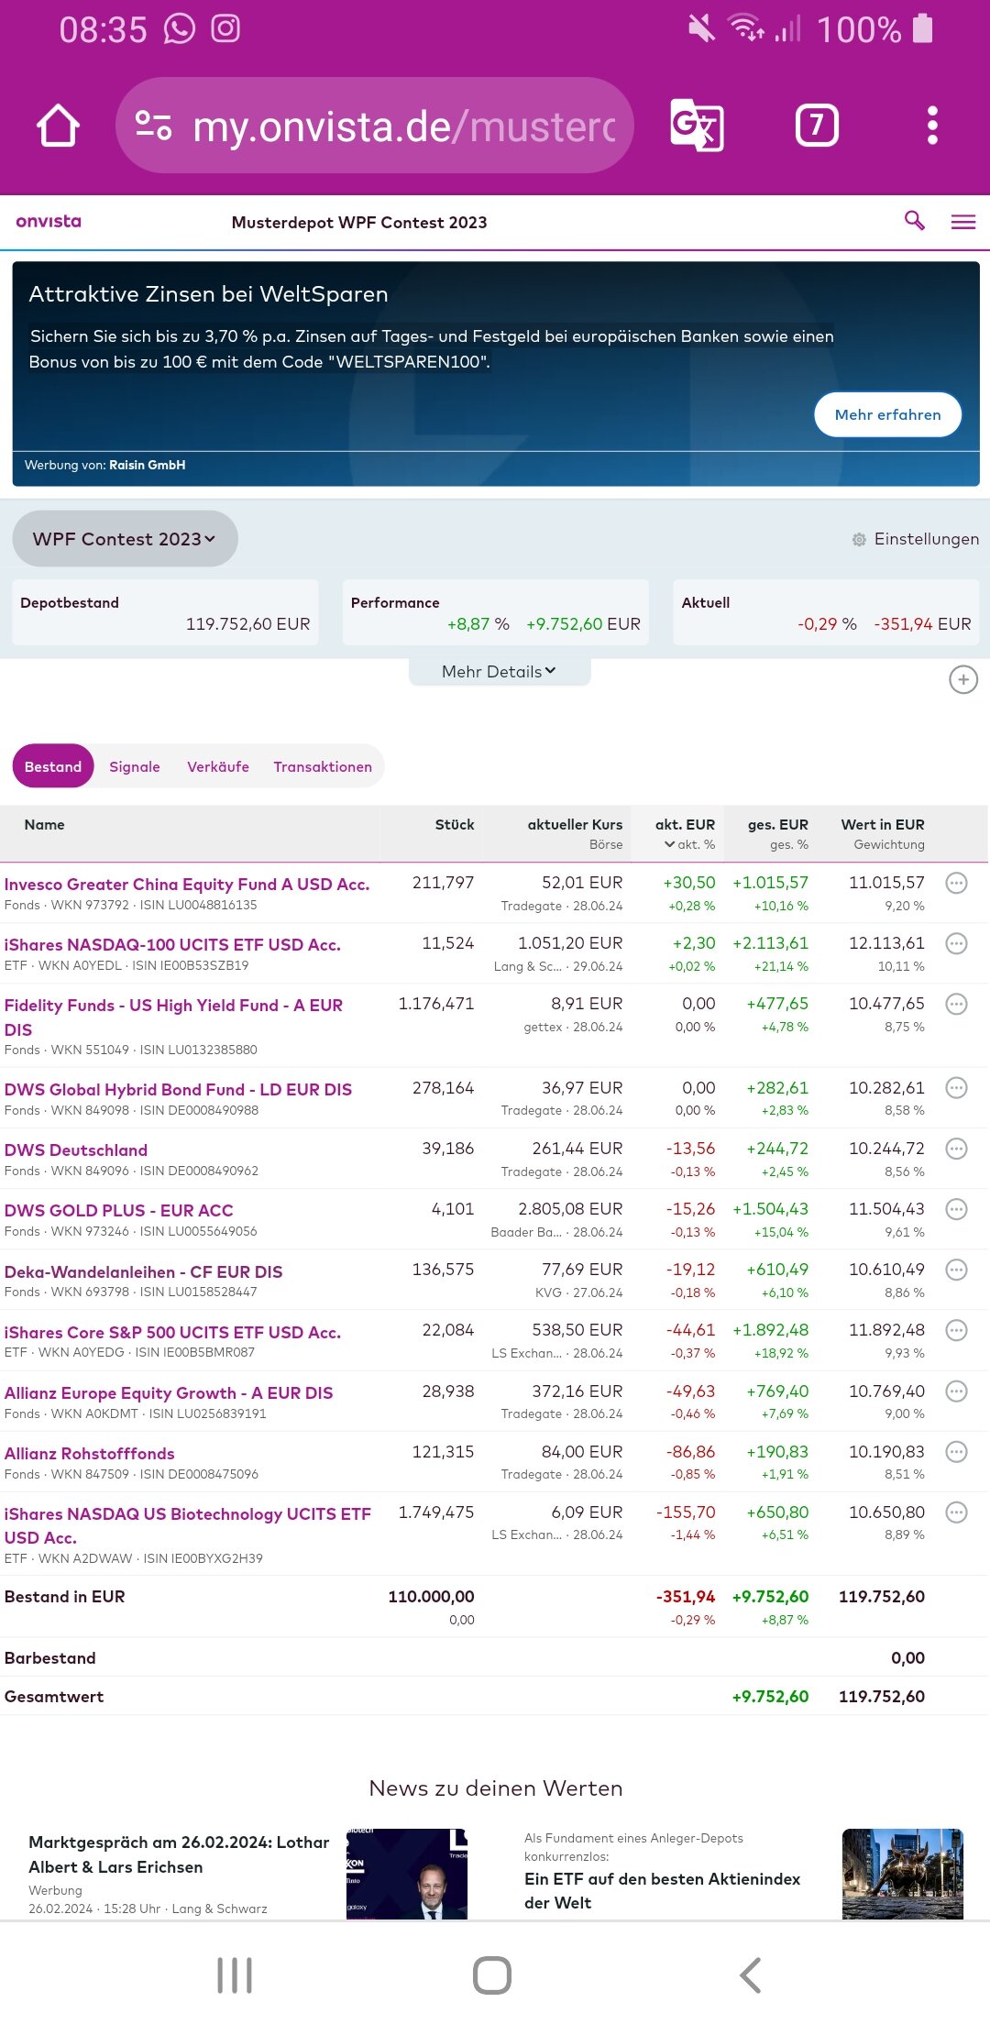This screenshot has height=2035, width=990.
Task: Expand Mehr Details section
Action: pyautogui.click(x=499, y=672)
